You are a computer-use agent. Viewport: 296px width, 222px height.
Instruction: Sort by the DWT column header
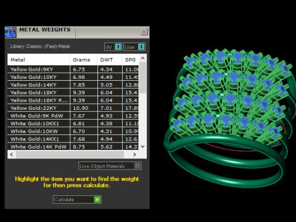point(110,60)
